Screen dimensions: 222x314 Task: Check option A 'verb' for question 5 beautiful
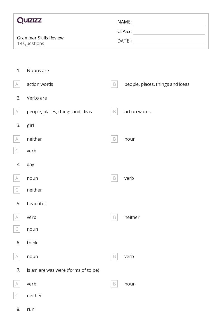pos(17,217)
